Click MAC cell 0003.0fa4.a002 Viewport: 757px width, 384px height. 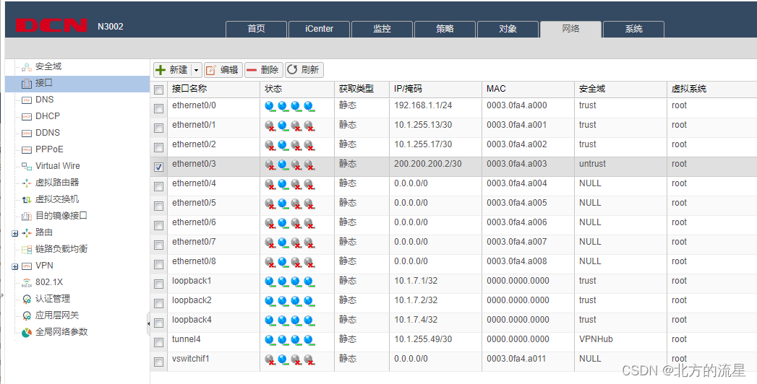click(516, 144)
